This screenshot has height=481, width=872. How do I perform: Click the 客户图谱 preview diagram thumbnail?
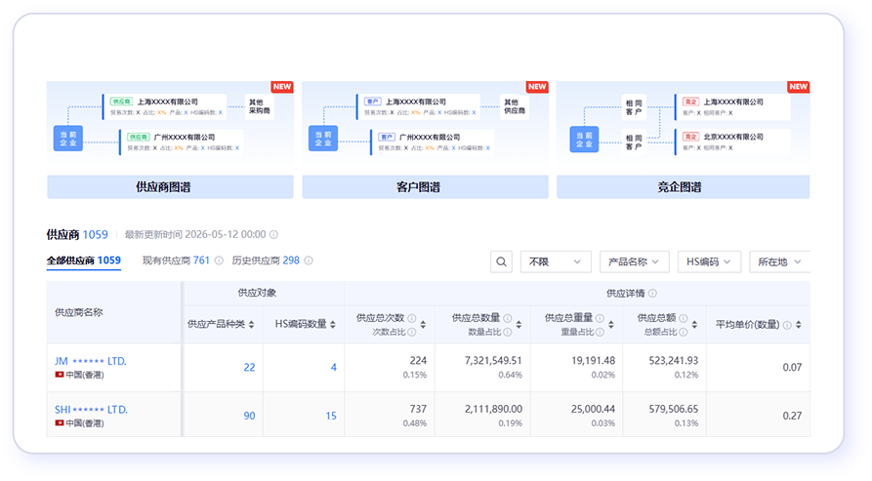[x=425, y=123]
